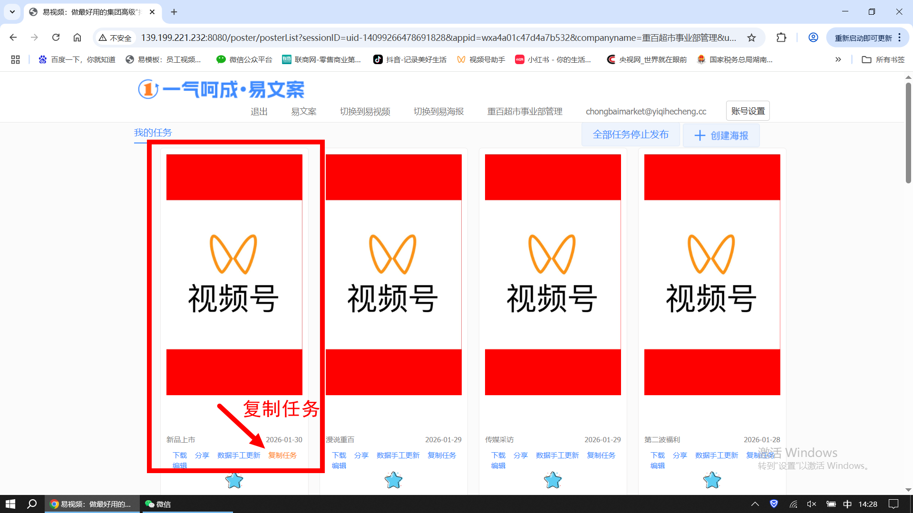Viewport: 913px width, 513px height.
Task: Open the 微信公众平台 bookmark
Action: coord(244,59)
